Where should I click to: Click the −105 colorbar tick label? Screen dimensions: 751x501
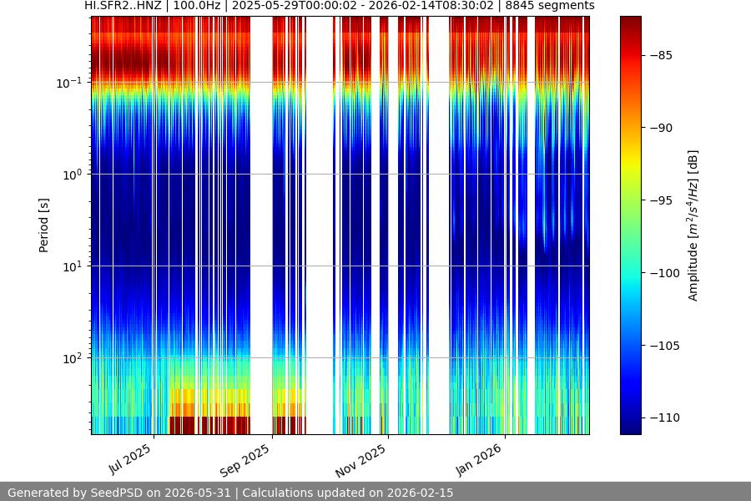point(664,346)
